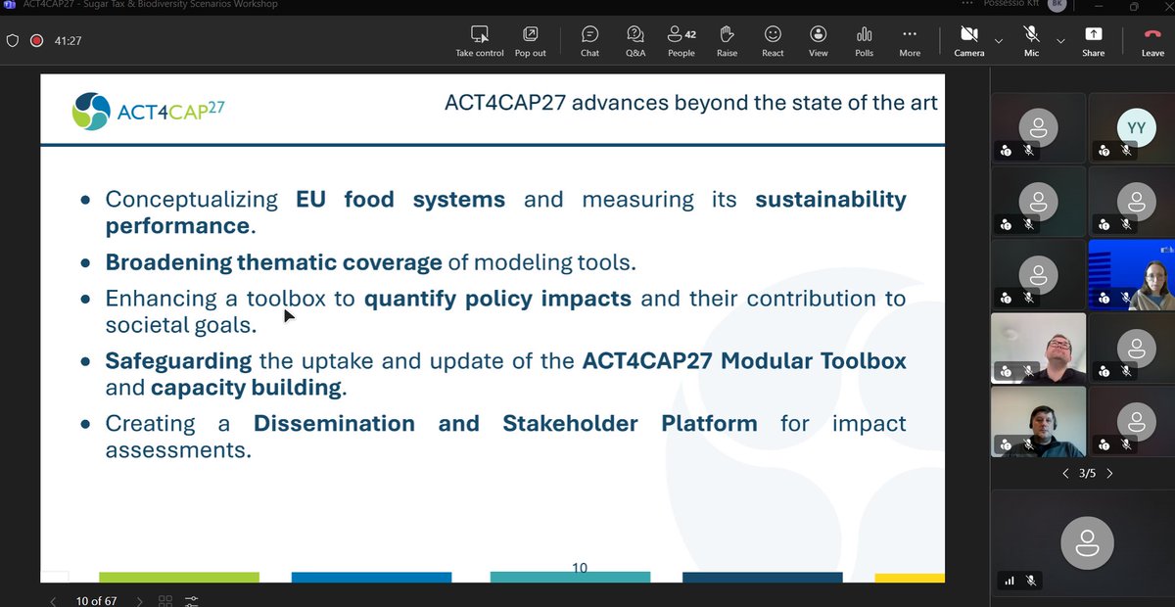Unmute the Mic
This screenshot has height=607, width=1175.
pos(1031,41)
